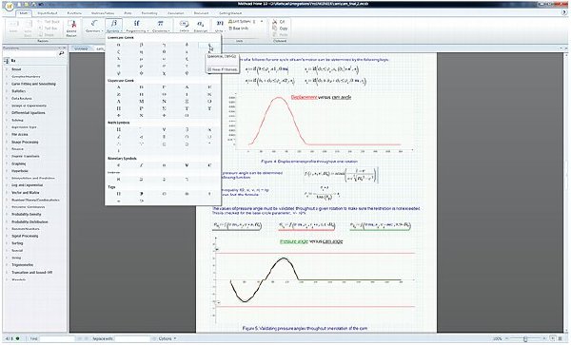Click the functions panel search icon
Viewport: 571px width, 345px height.
[x=62, y=53]
